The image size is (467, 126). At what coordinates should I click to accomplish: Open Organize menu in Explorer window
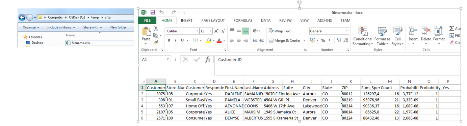click(31, 27)
